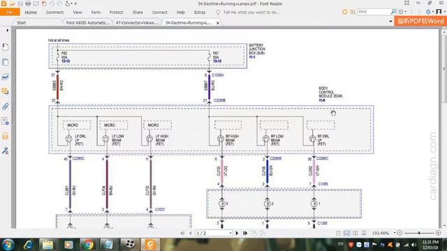Open the Extras ribbon tab
The width and height of the screenshot is (447, 251).
[x=200, y=13]
